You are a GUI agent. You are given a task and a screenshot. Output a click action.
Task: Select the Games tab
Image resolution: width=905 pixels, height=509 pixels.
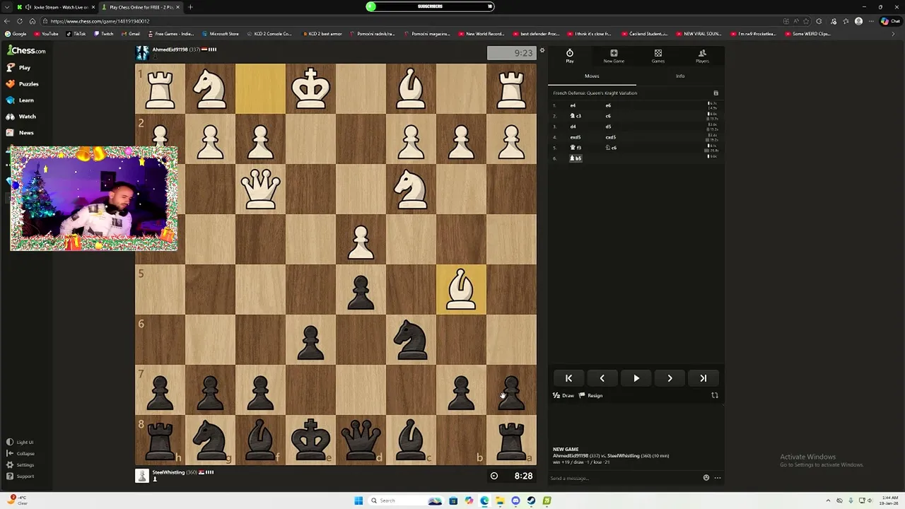(658, 56)
